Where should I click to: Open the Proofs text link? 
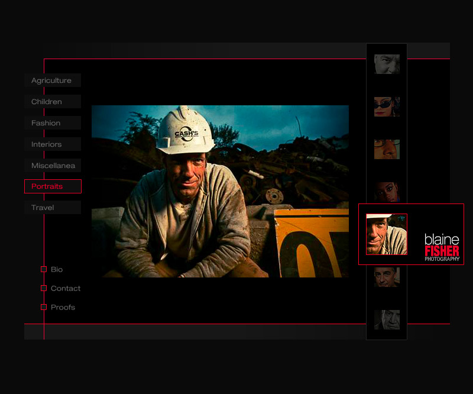pyautogui.click(x=63, y=307)
